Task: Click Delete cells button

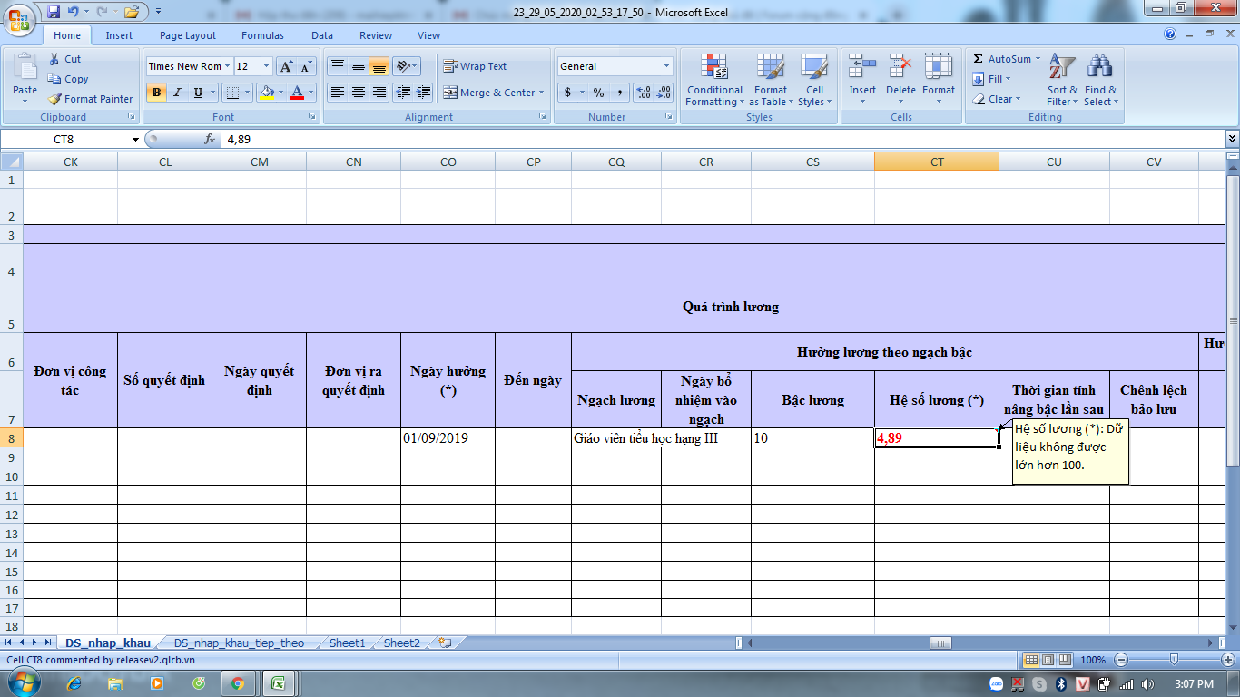Action: [900, 80]
